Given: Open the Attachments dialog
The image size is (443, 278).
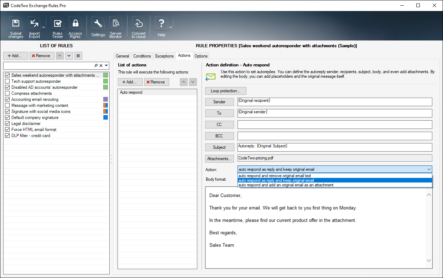Looking at the screenshot, I should tap(219, 159).
